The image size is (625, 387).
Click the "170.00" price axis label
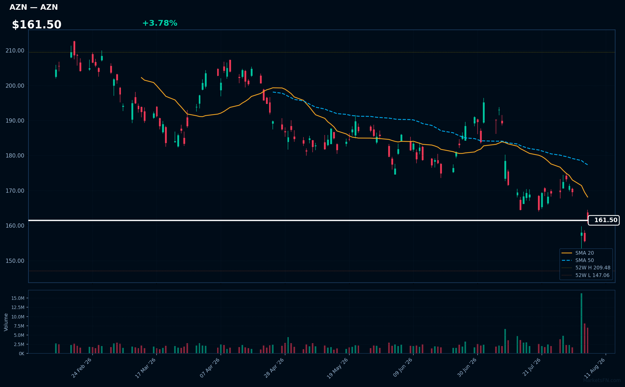point(15,191)
